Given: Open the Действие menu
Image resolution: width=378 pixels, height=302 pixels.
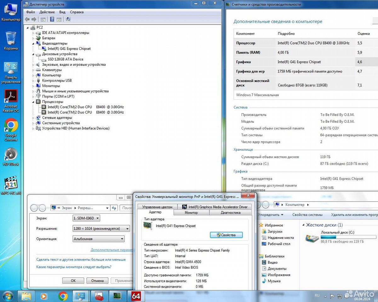Looking at the screenshot, I should (47, 12).
